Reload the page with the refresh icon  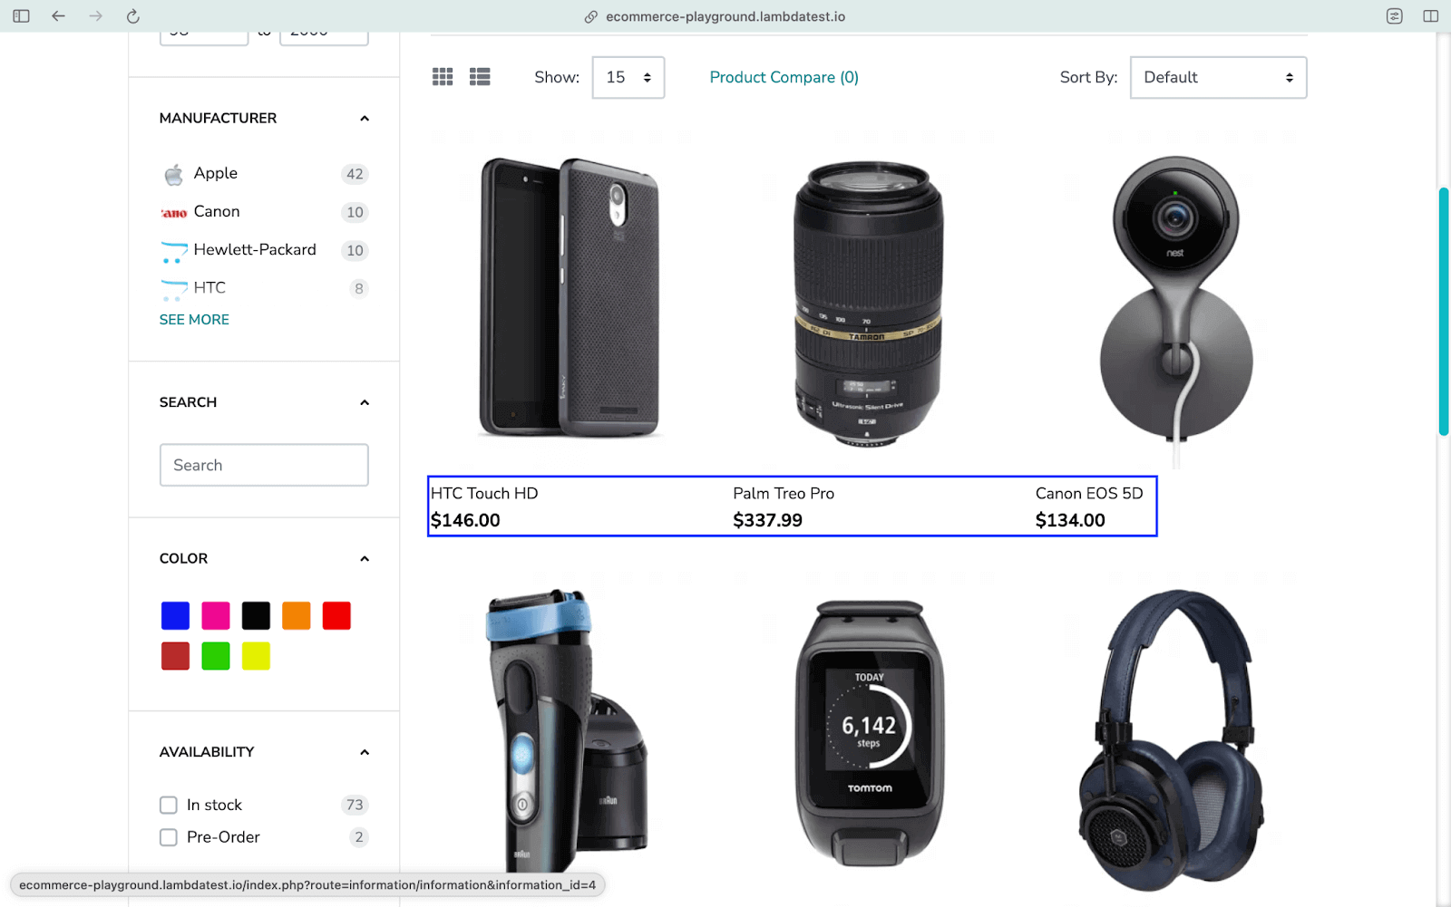[x=133, y=16]
